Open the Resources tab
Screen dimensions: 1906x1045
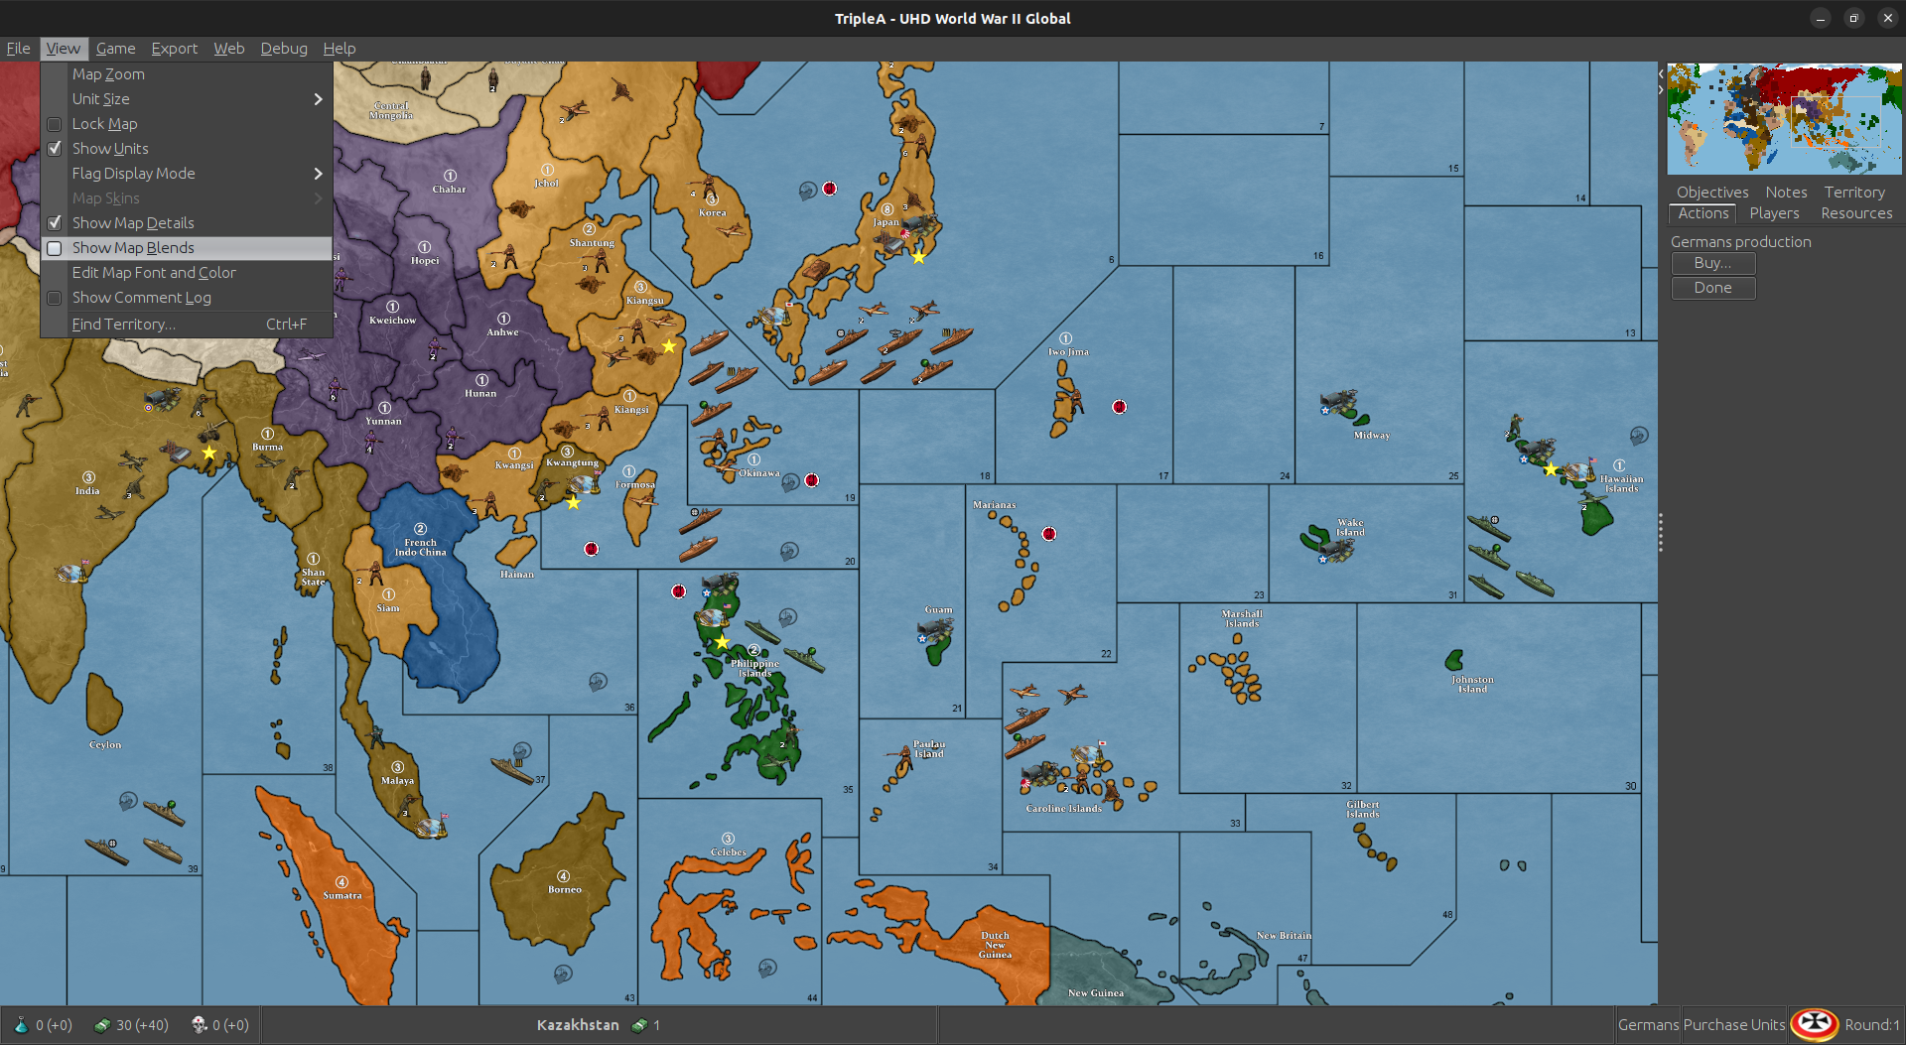click(x=1856, y=213)
